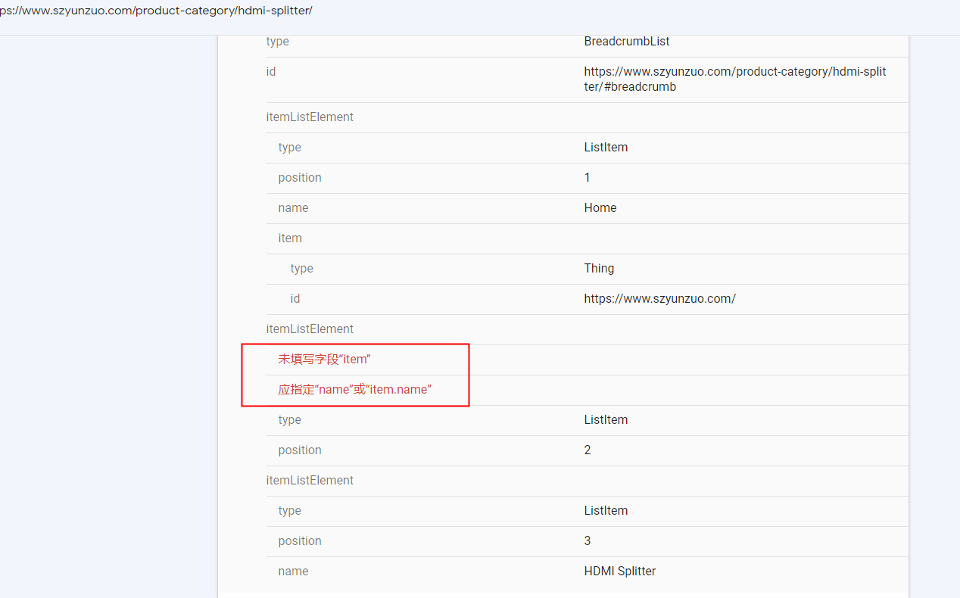Click the ListItem value above position 2
The image size is (960, 598).
[606, 420]
